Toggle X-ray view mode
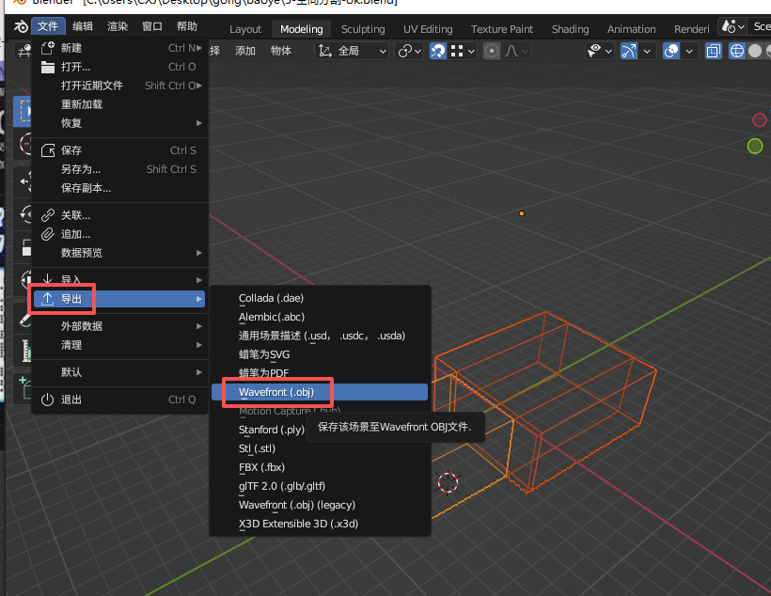The height and width of the screenshot is (596, 771). pos(714,51)
